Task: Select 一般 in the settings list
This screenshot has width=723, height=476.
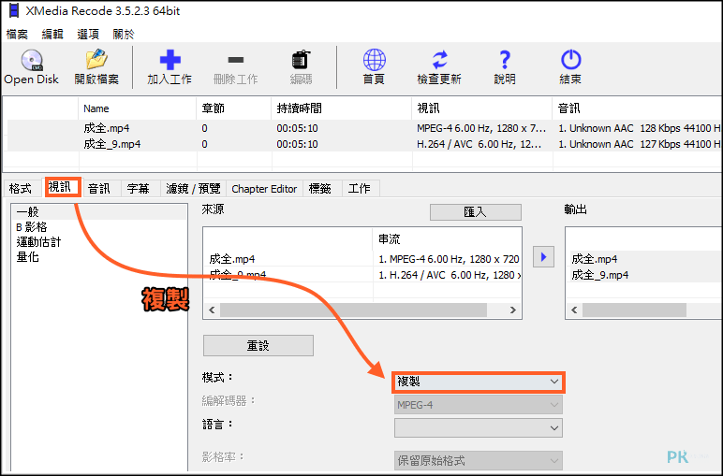Action: tap(99, 211)
